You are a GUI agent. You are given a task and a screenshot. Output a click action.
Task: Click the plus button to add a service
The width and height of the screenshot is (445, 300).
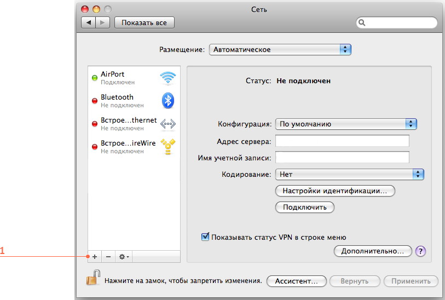95,257
